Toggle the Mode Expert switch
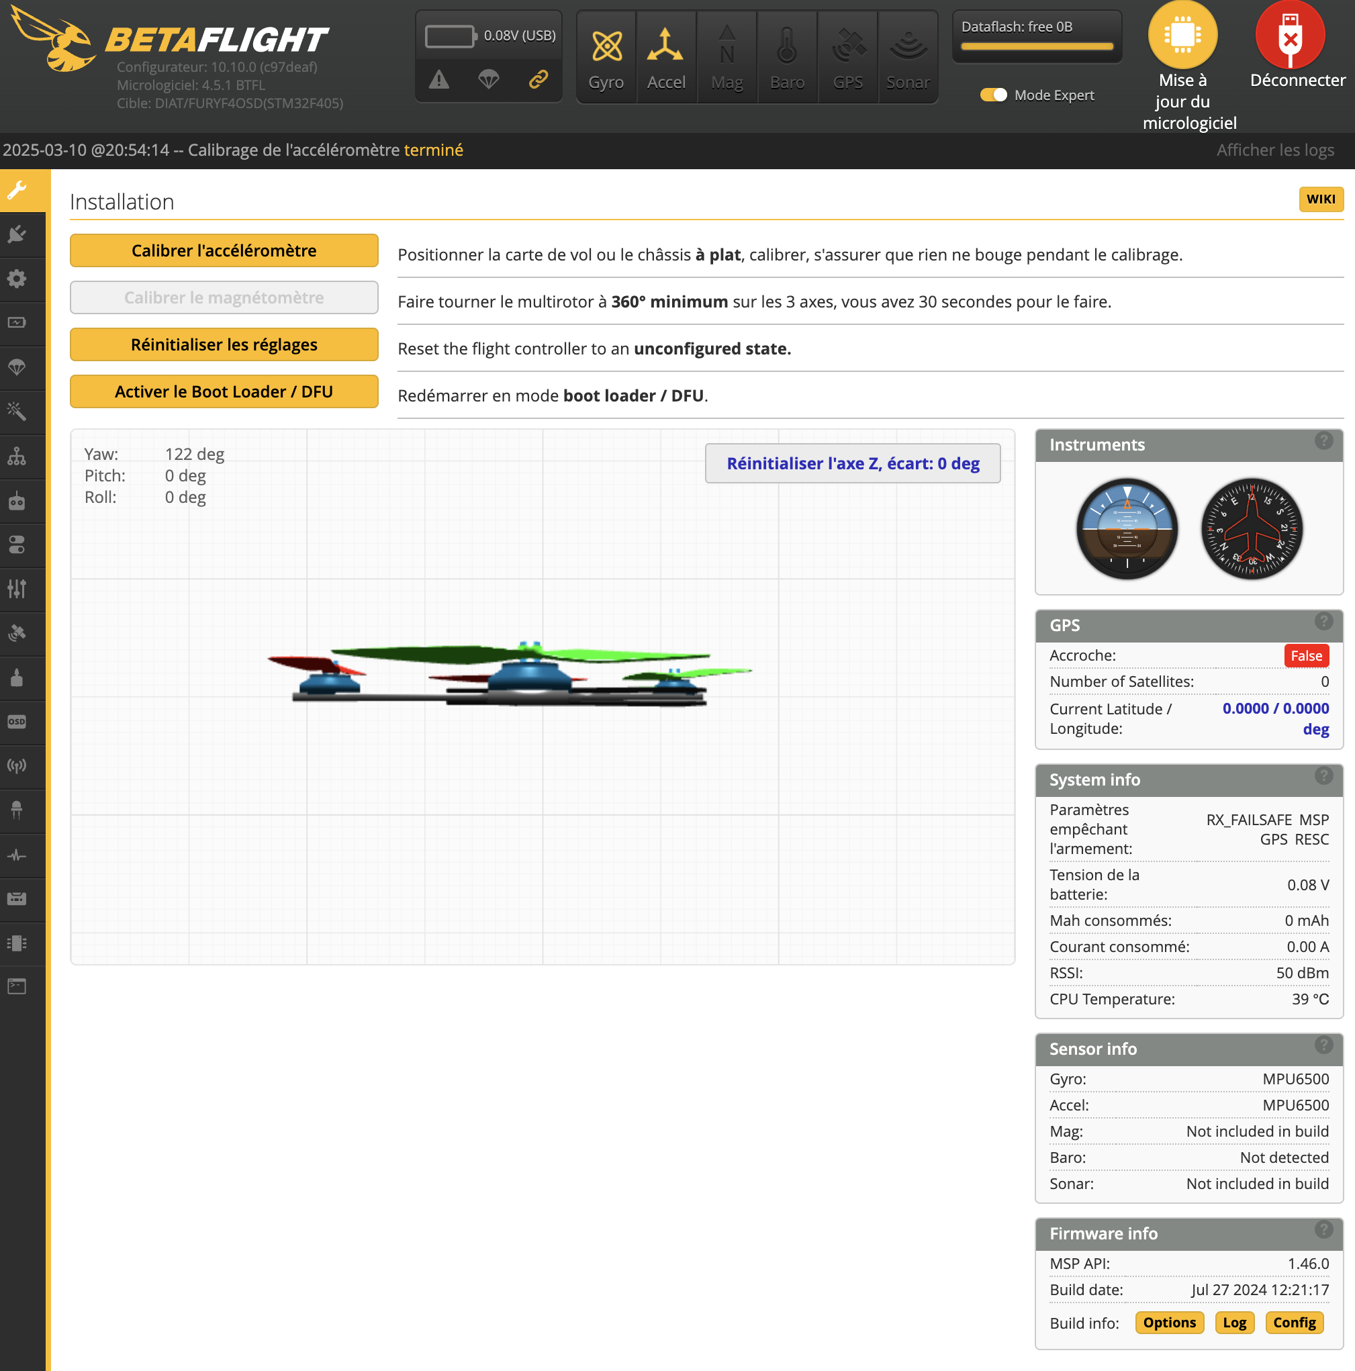This screenshot has height=1371, width=1355. coord(993,95)
